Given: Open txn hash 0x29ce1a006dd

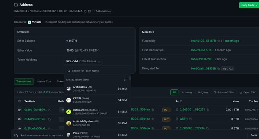Looking at the screenshot, I should [x=35, y=128].
